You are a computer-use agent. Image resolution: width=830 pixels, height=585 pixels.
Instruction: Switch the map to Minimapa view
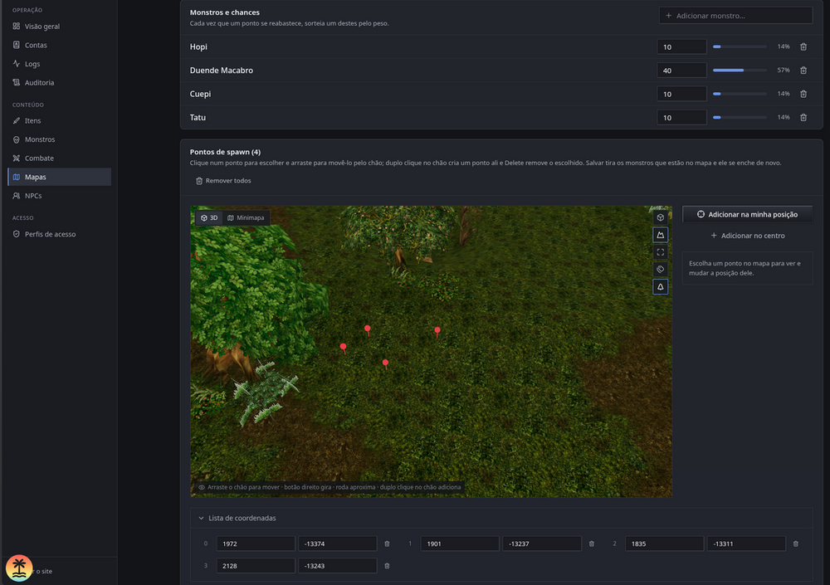[246, 217]
